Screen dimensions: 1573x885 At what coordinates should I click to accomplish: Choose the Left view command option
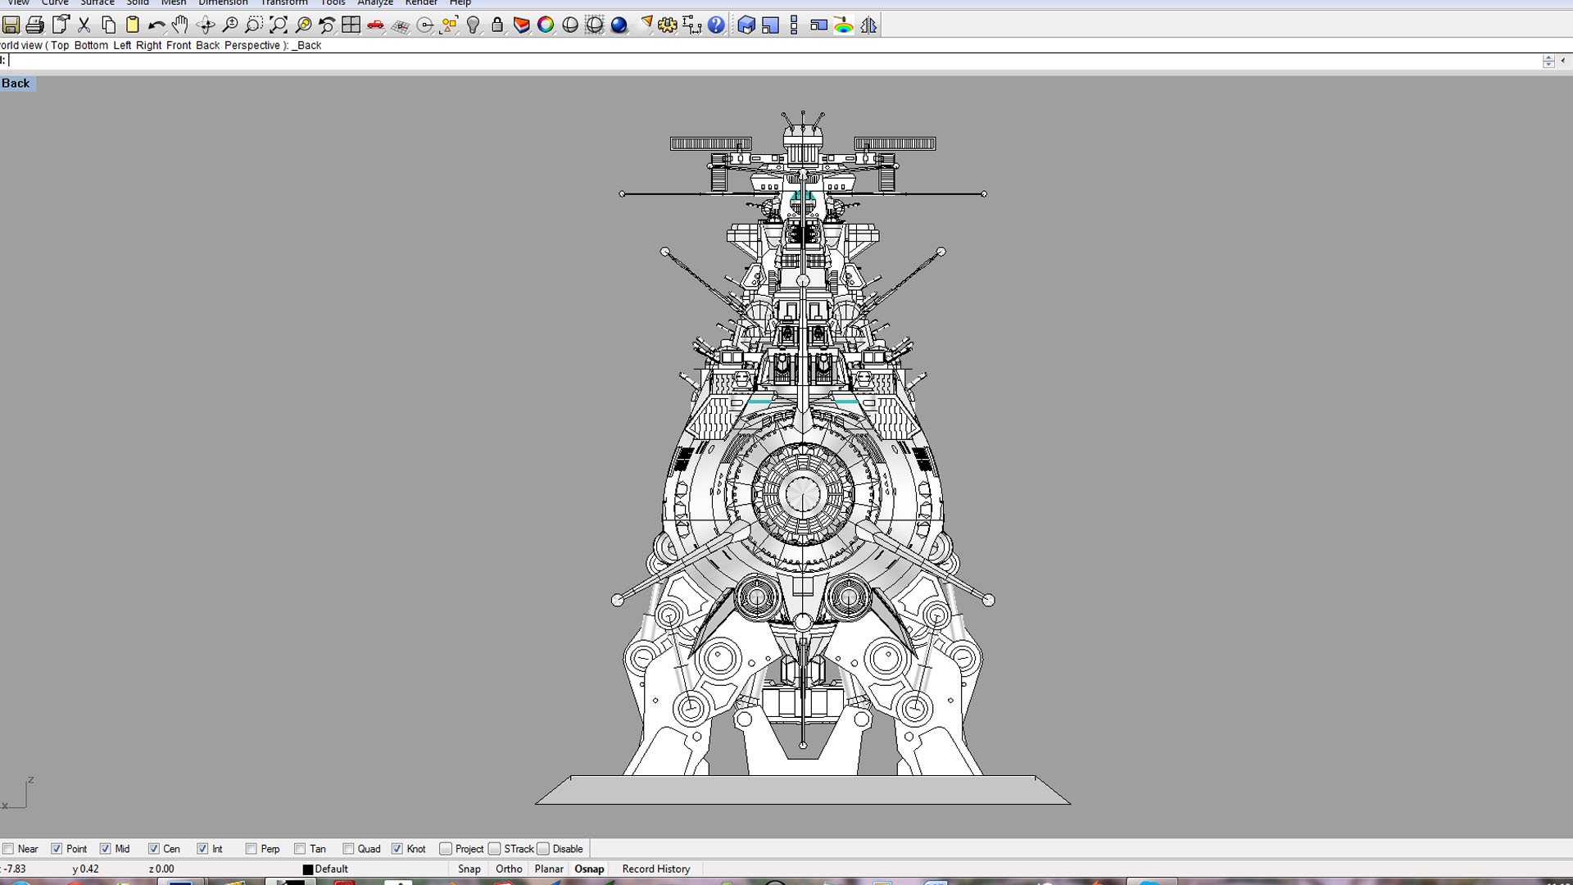click(x=122, y=45)
